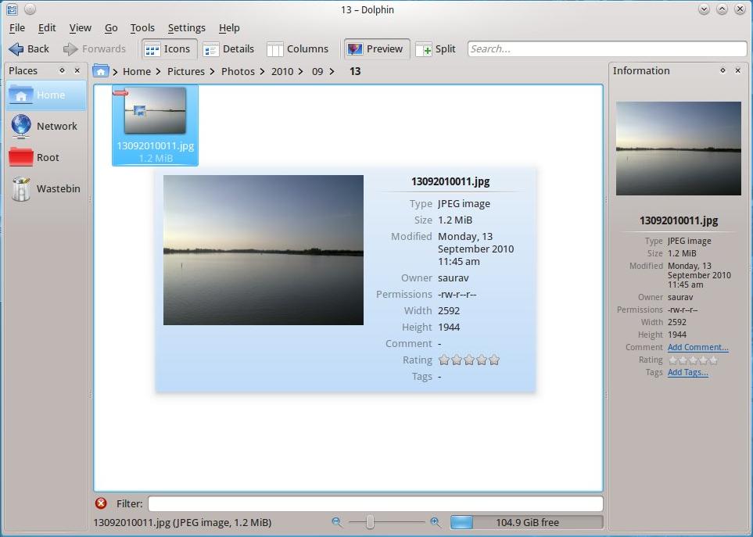This screenshot has height=537, width=753.
Task: Expand the arrow after Photos breadcrumb
Action: point(264,71)
